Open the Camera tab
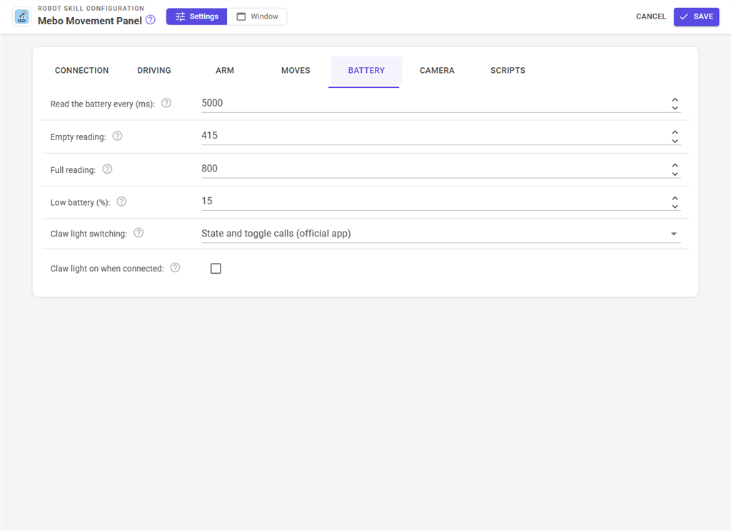 pos(437,71)
